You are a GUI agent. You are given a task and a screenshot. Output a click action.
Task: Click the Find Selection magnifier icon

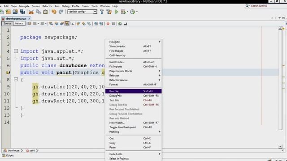pyautogui.click(x=51, y=24)
